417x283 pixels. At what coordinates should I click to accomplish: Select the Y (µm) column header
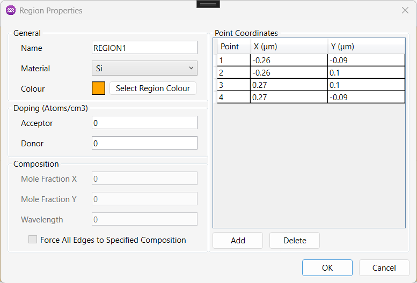click(367, 47)
